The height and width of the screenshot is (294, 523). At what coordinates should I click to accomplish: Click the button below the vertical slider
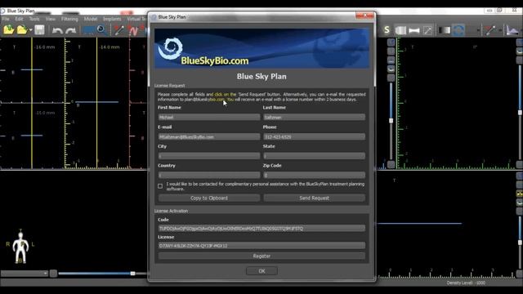pyautogui.click(x=391, y=164)
